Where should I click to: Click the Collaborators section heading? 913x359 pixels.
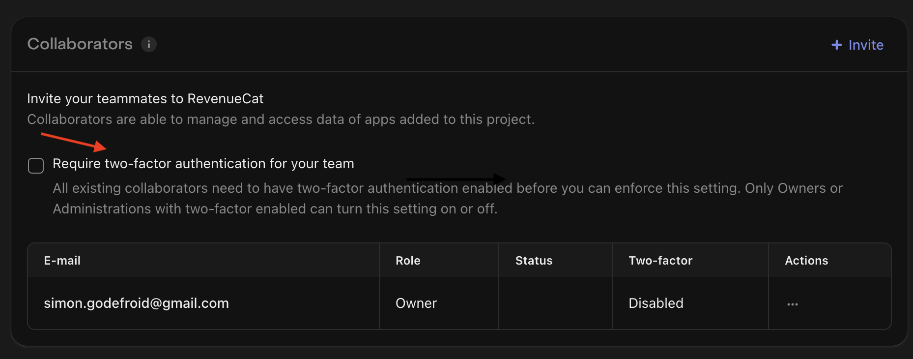point(80,44)
